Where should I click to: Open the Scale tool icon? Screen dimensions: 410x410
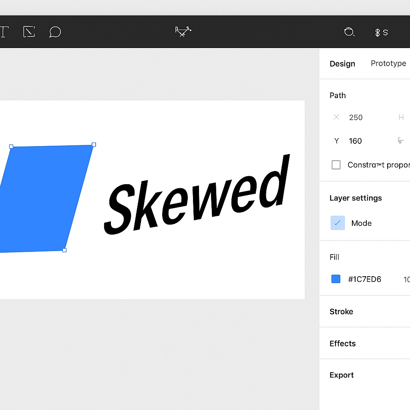[x=29, y=32]
